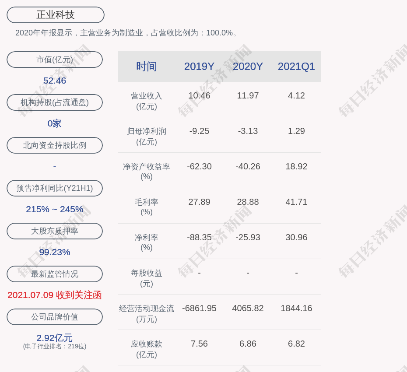
Task: Click the 大股东质押率 label pill
Action: coord(55,231)
